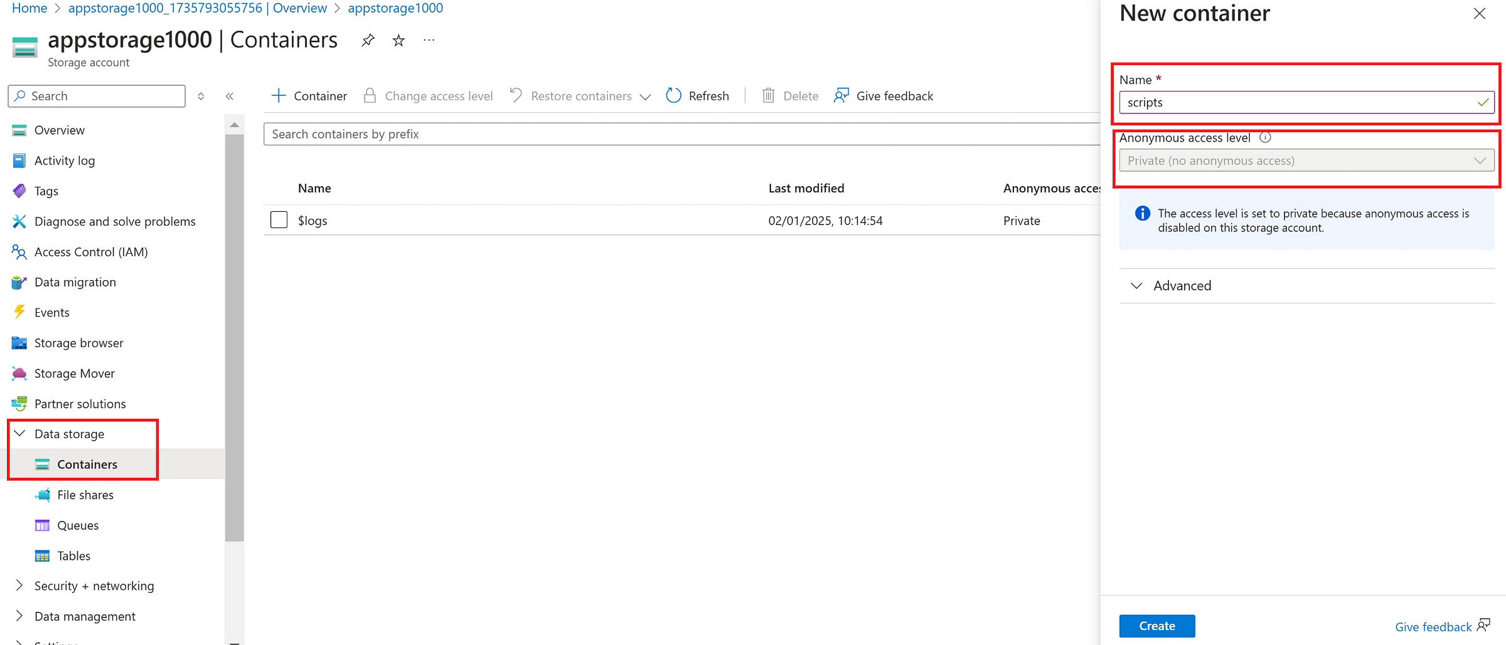Close the New container panel

[1480, 14]
